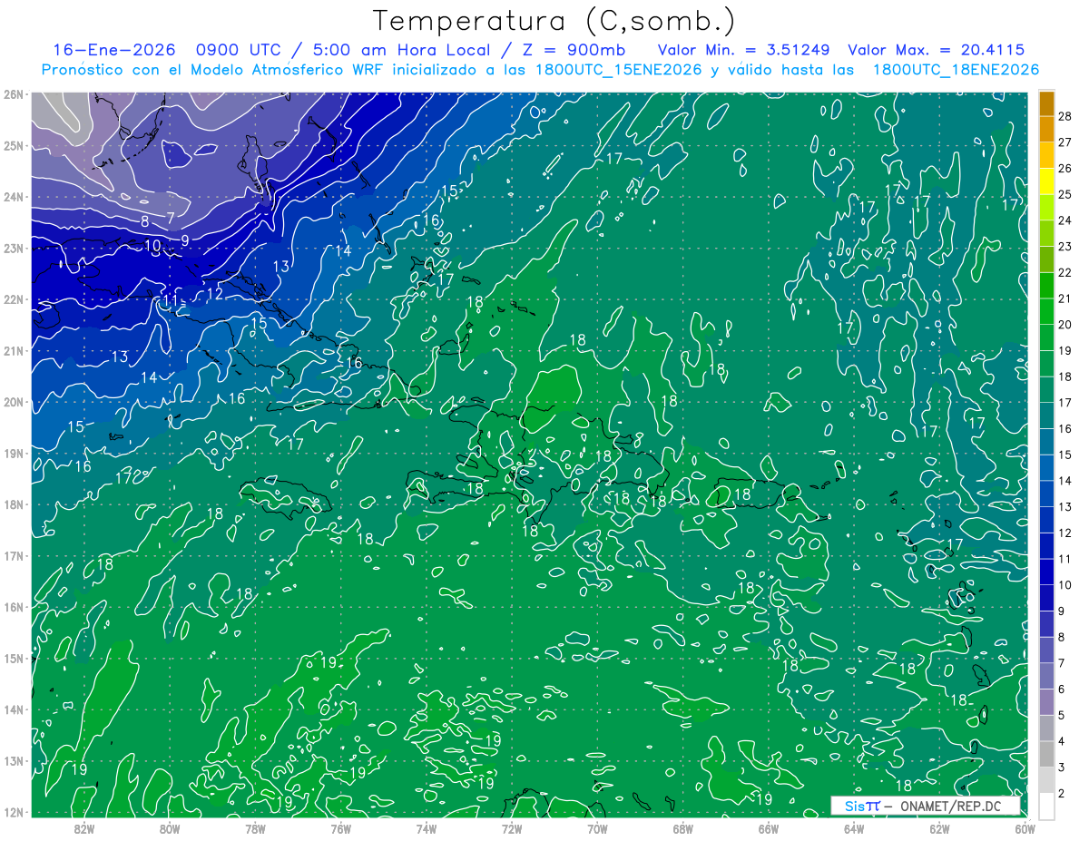
Task: Click longitude axis label "80W"
Action: [x=170, y=828]
